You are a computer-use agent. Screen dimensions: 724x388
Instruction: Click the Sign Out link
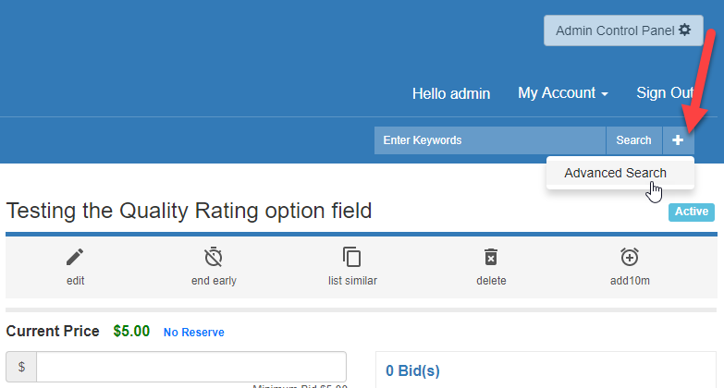pyautogui.click(x=665, y=93)
